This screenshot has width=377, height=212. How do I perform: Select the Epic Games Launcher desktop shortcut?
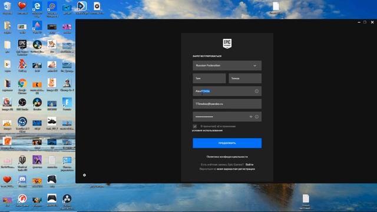point(22,48)
